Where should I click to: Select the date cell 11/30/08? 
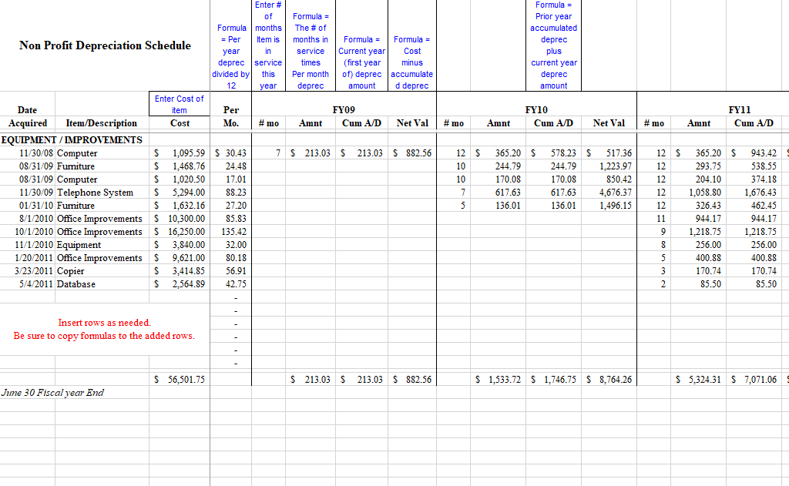point(36,153)
